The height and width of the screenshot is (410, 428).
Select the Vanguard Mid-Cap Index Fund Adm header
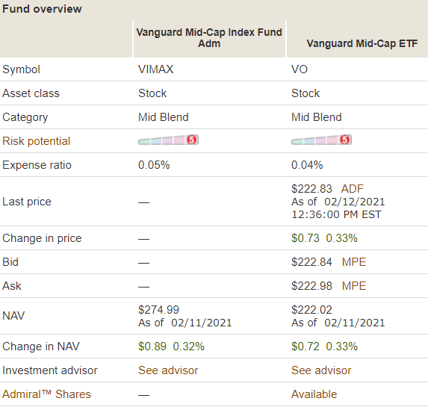point(209,38)
